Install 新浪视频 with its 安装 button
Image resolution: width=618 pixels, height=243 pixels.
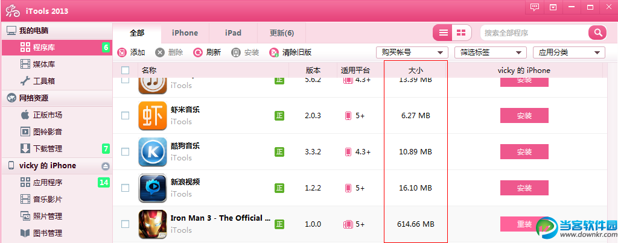(x=524, y=188)
